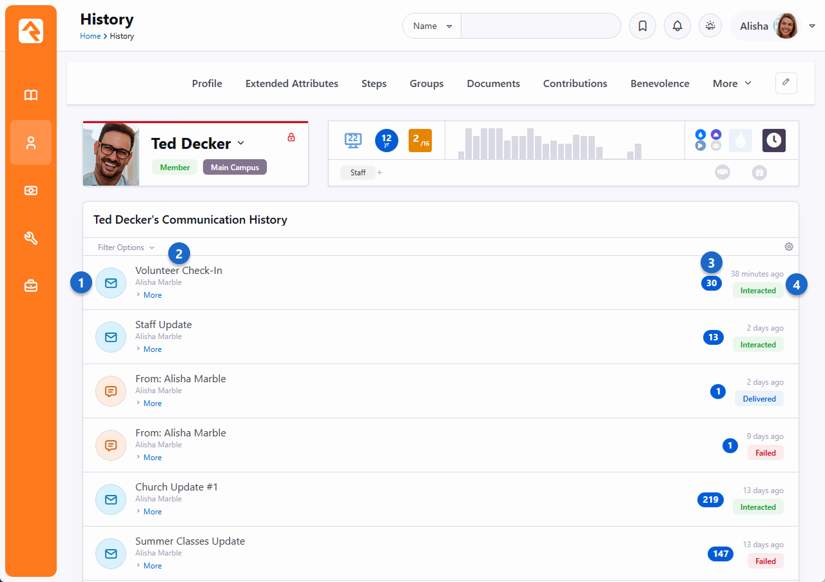Toggle the theme brightness icon

click(x=710, y=26)
